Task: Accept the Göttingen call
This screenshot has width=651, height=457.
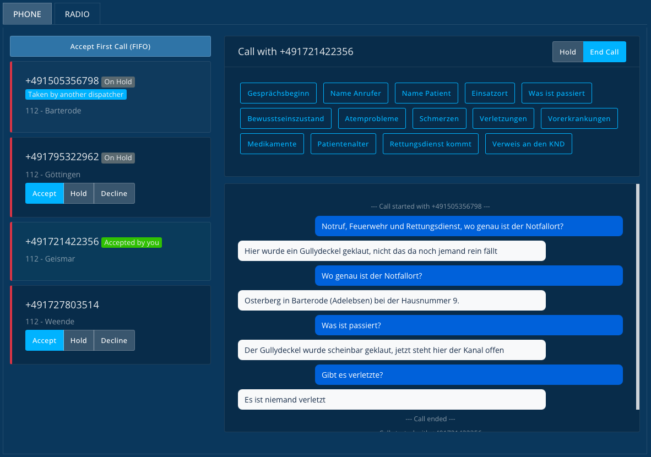Action: tap(45, 193)
